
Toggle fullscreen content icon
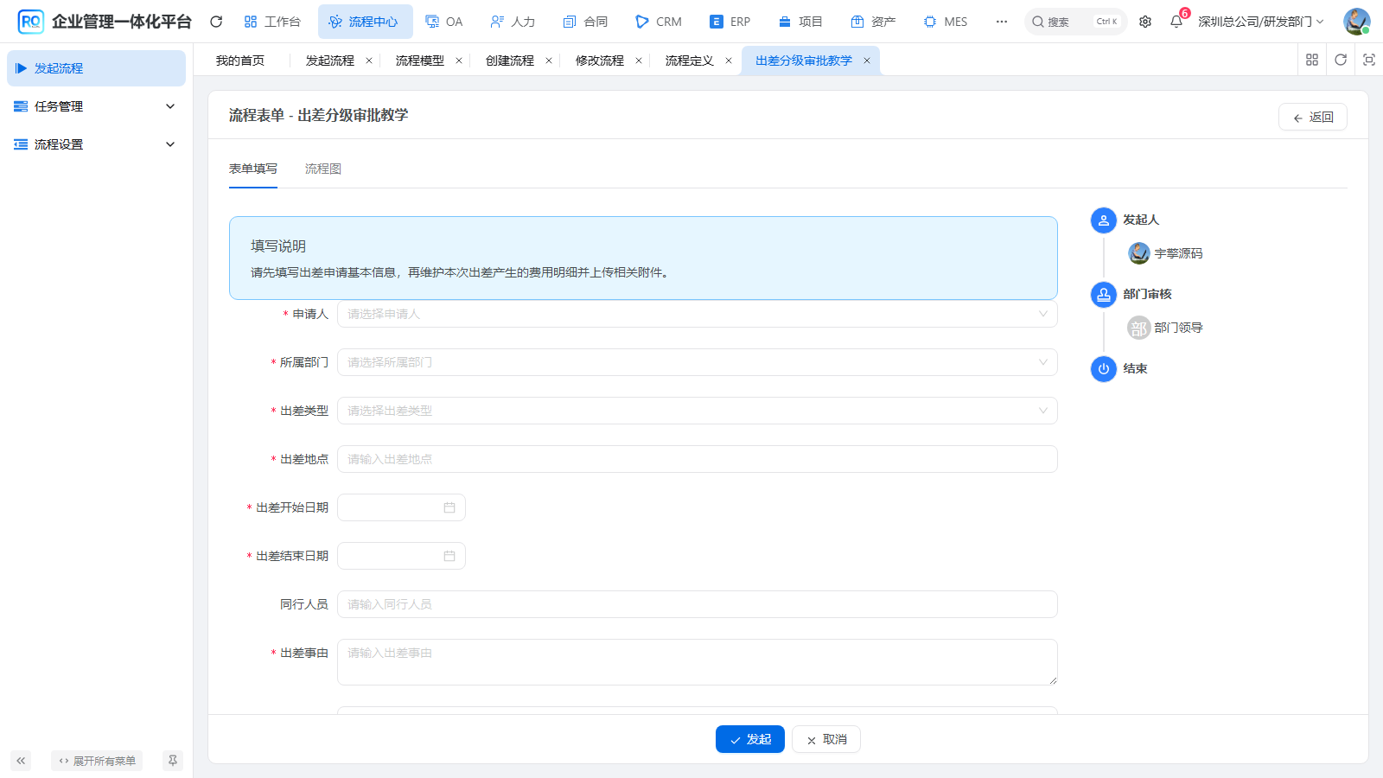coord(1369,60)
